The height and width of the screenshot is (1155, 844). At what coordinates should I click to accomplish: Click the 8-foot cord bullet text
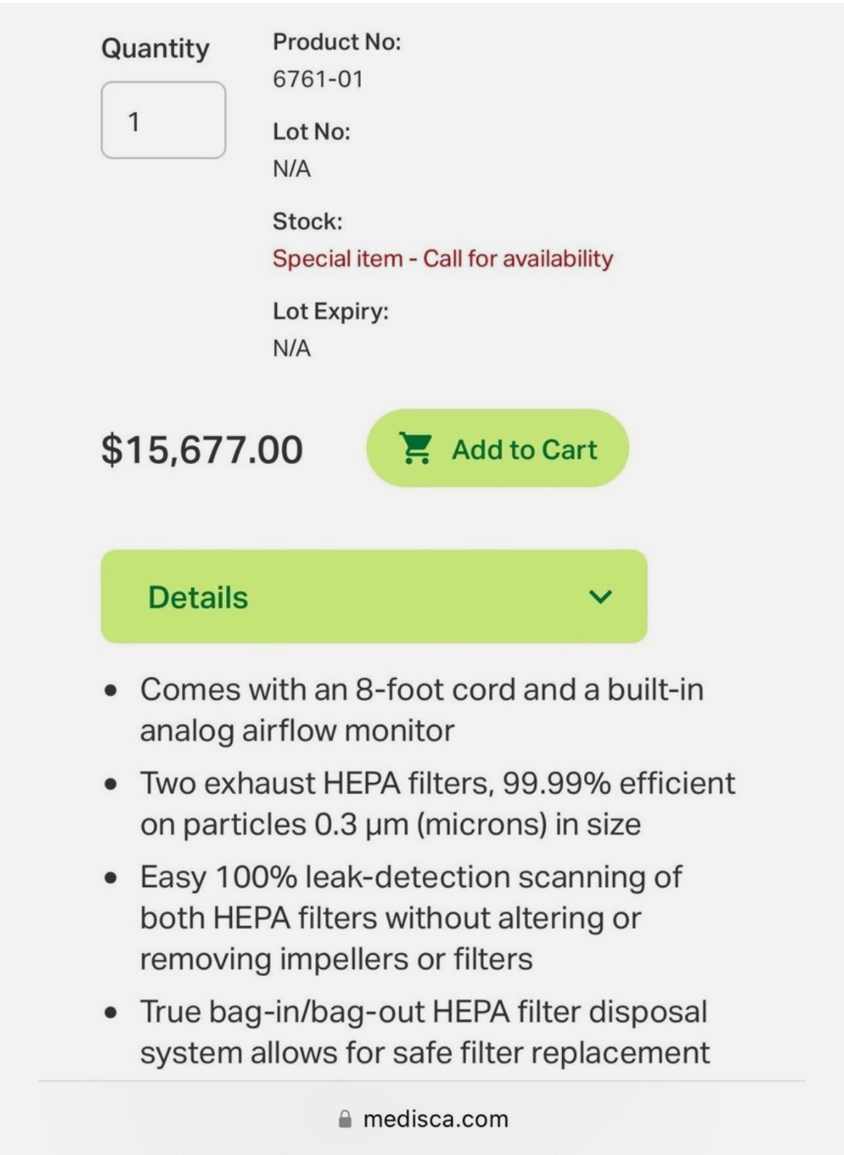click(x=421, y=710)
